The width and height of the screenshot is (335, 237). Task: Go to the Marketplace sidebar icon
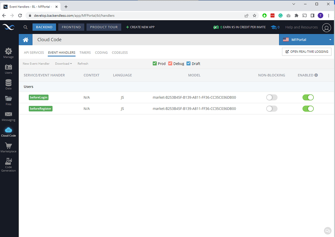coord(9,146)
